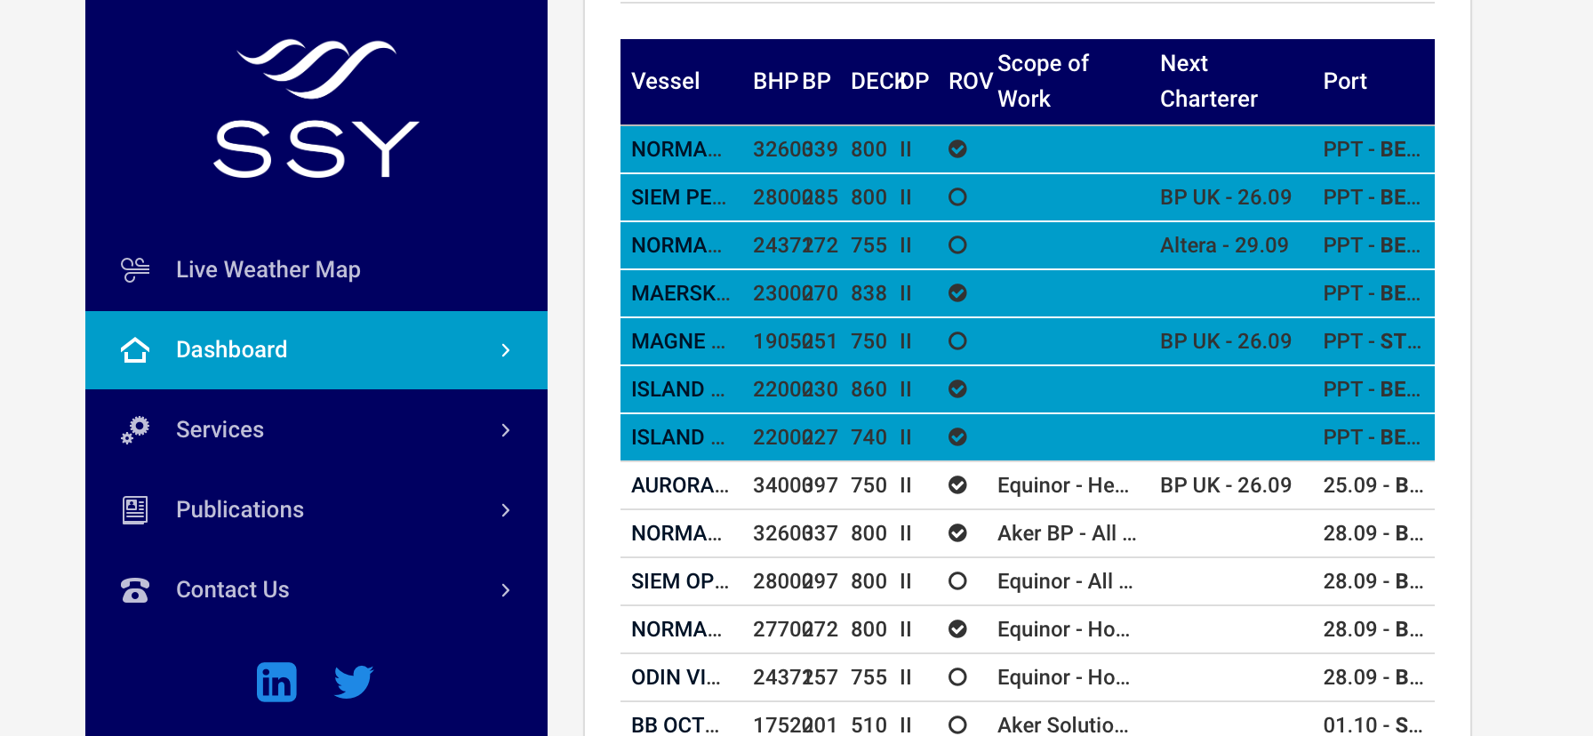This screenshot has height=736, width=1593.
Task: Open Live Weather Map menu item
Action: click(x=316, y=269)
